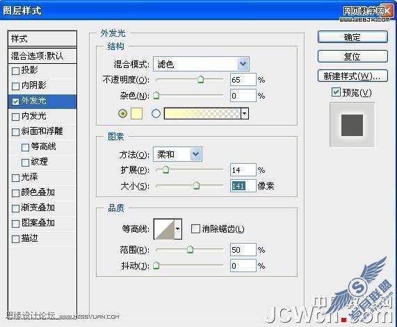The height and width of the screenshot is (327, 397).
Task: Enable the 内发光 inner glow checkbox
Action: point(15,117)
